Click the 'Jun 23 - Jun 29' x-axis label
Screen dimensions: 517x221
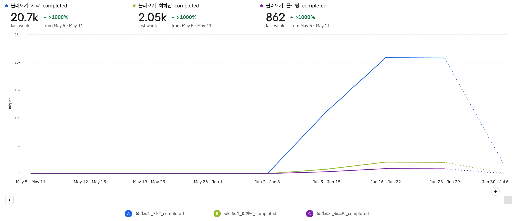[445, 182]
